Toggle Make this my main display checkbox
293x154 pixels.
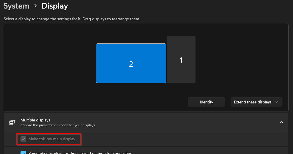pyautogui.click(x=24, y=139)
